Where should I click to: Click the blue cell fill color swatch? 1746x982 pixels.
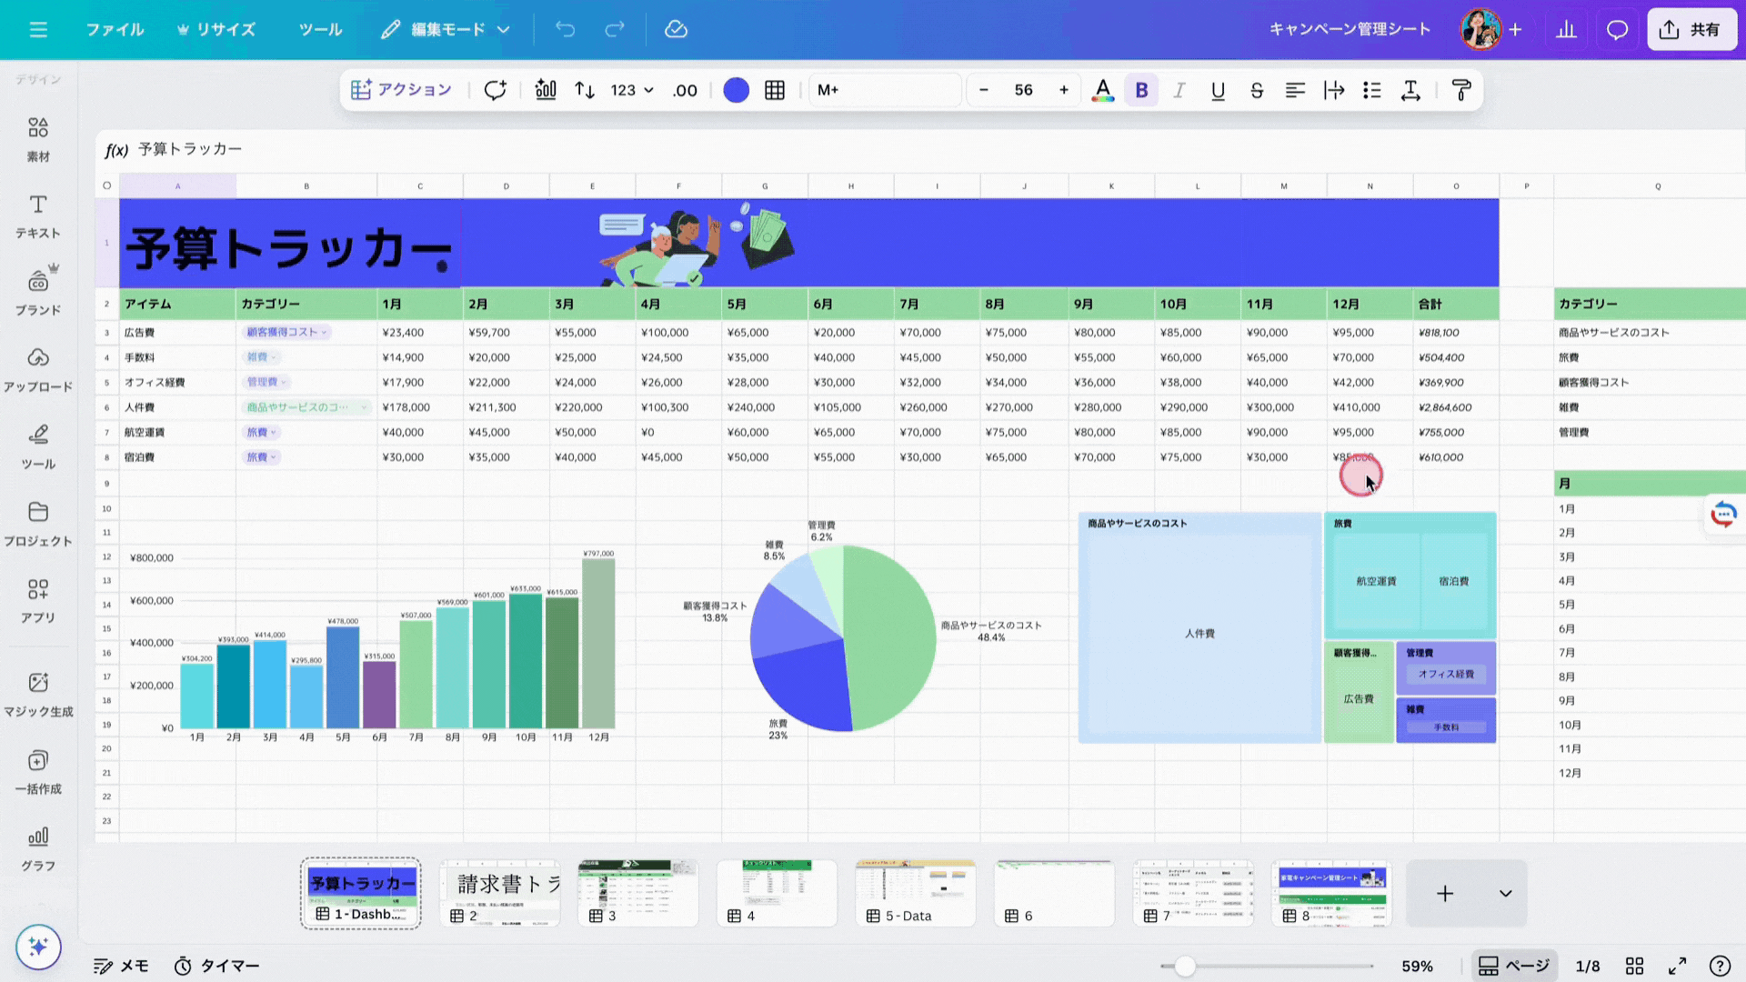pyautogui.click(x=736, y=90)
